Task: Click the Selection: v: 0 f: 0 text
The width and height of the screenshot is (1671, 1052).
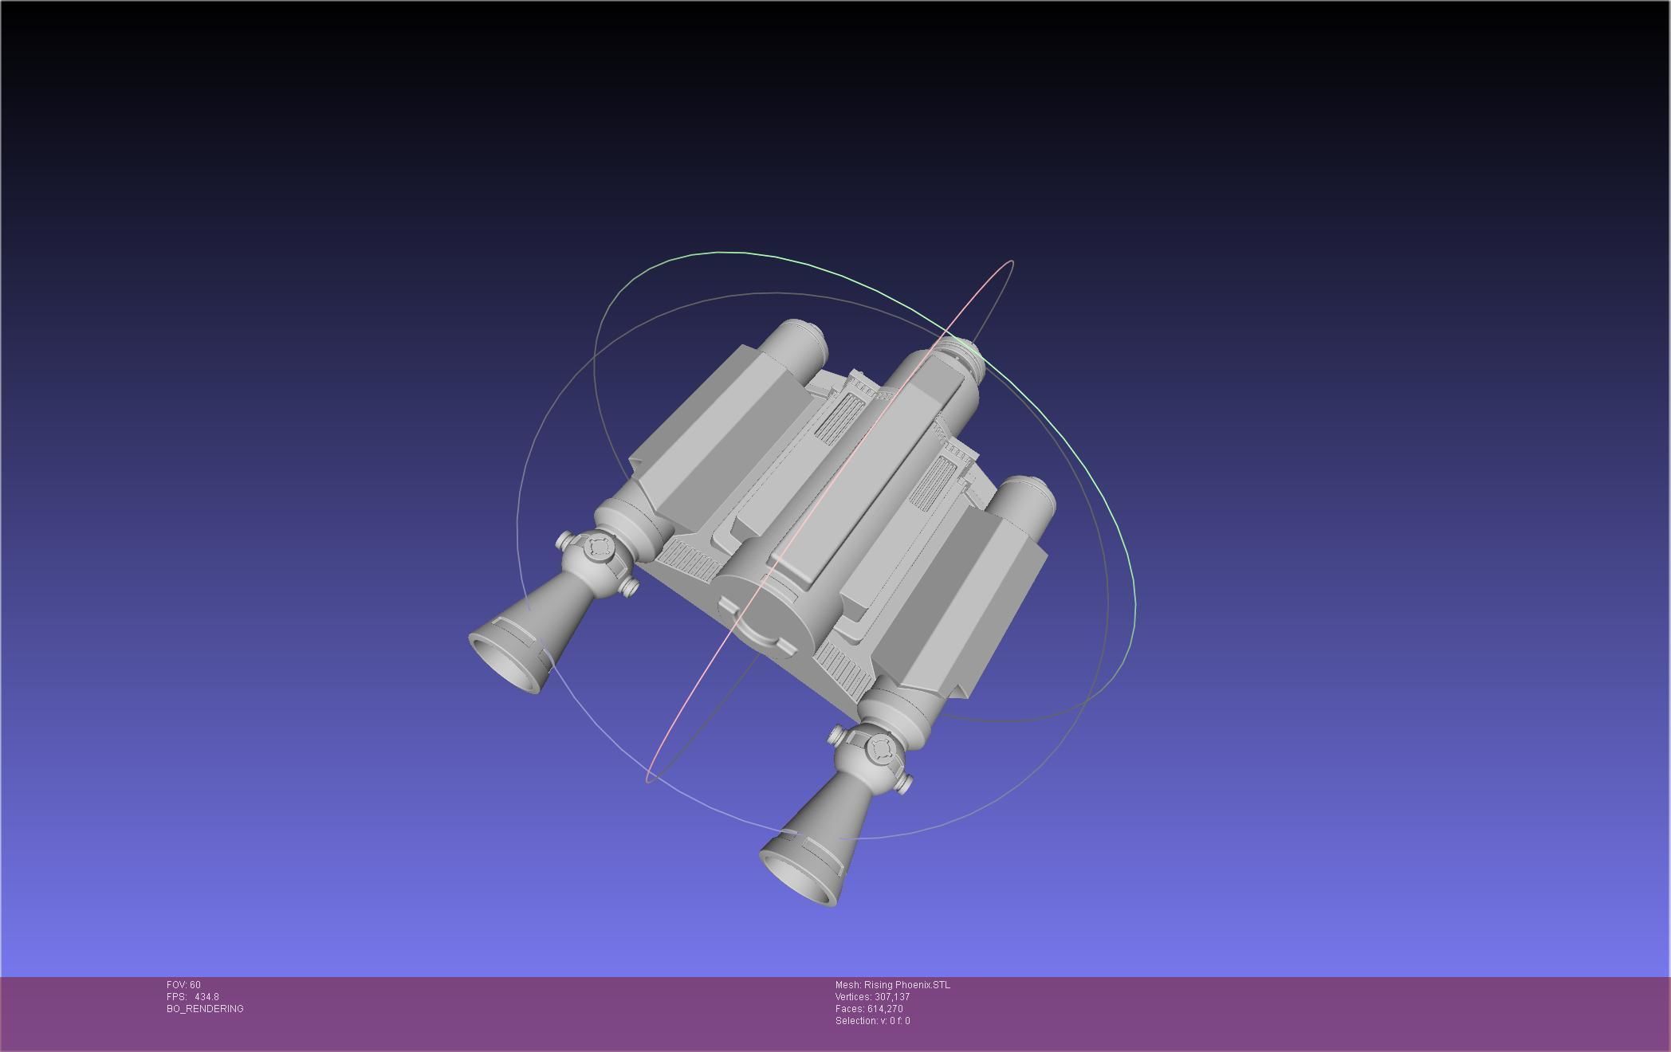Action: coord(872,1021)
